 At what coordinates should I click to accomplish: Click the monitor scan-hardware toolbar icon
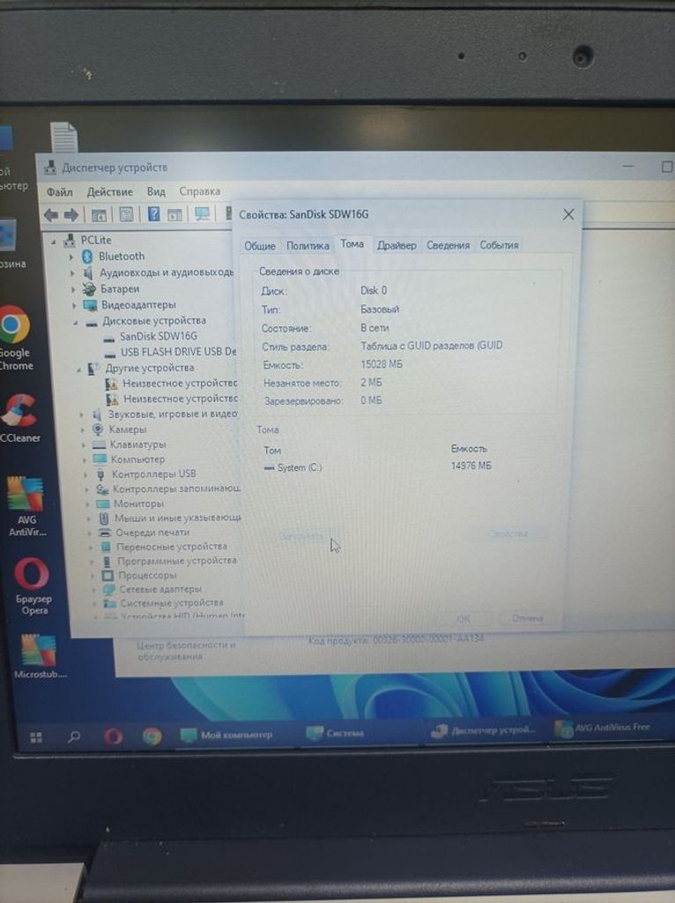click(x=202, y=214)
